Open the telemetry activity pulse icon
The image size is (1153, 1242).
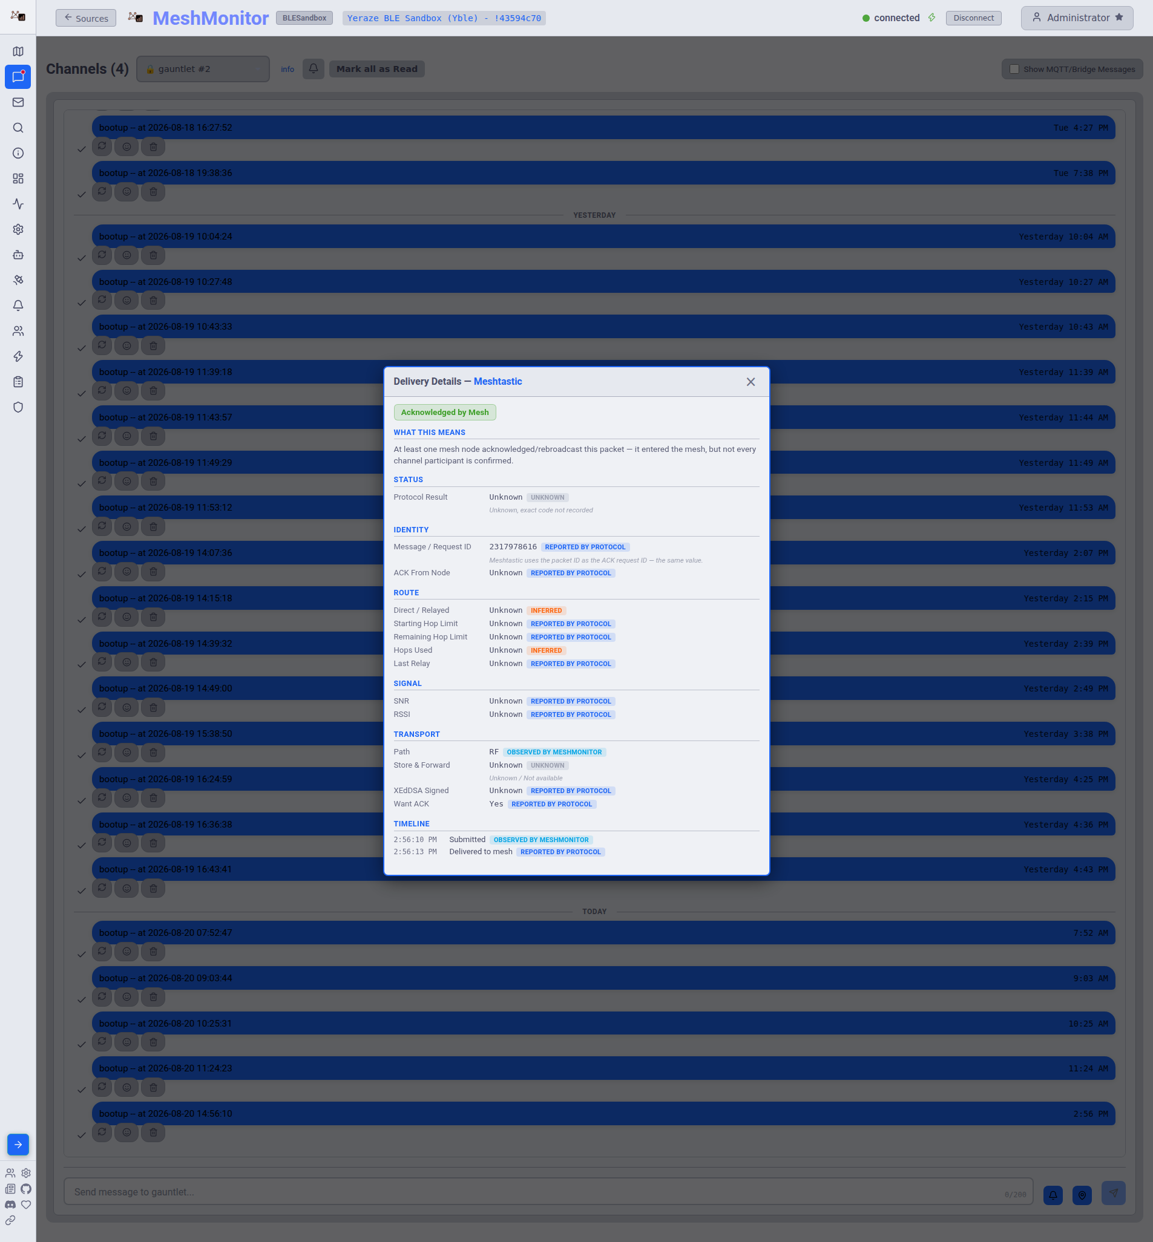[18, 204]
